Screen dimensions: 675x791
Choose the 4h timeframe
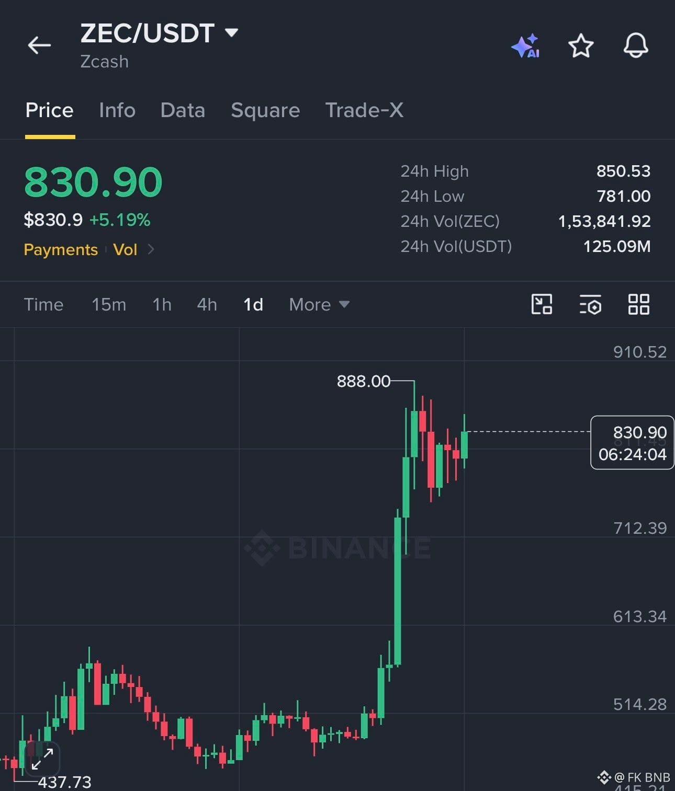point(207,304)
